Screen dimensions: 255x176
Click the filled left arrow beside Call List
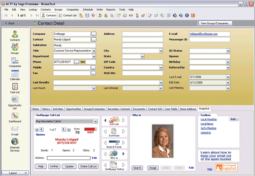click(105, 120)
